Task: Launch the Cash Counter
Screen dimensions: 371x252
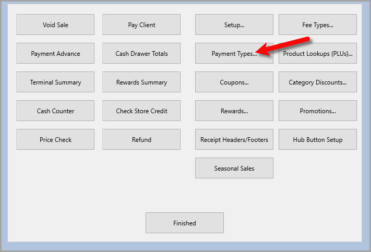Action: click(x=55, y=111)
